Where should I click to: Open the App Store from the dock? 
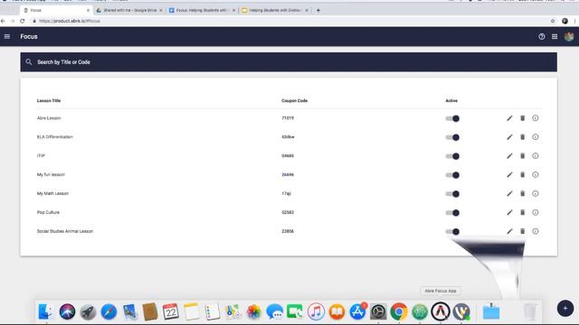(x=357, y=311)
